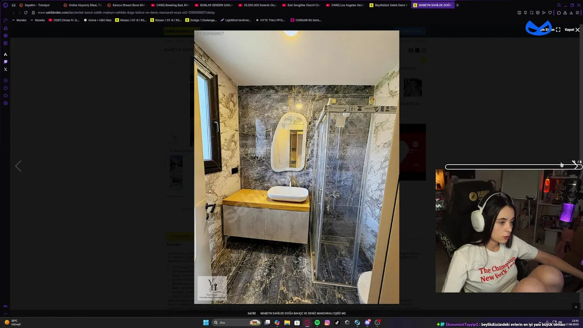This screenshot has height=328, width=583.
Task: Open File Explorer from taskbar
Action: (287, 323)
